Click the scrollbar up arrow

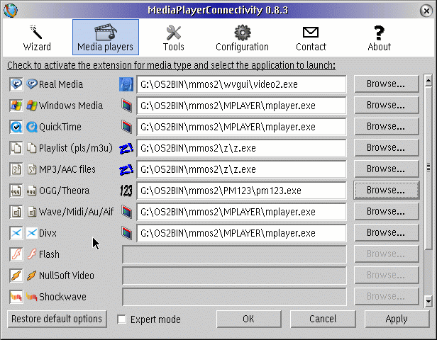[x=428, y=81]
